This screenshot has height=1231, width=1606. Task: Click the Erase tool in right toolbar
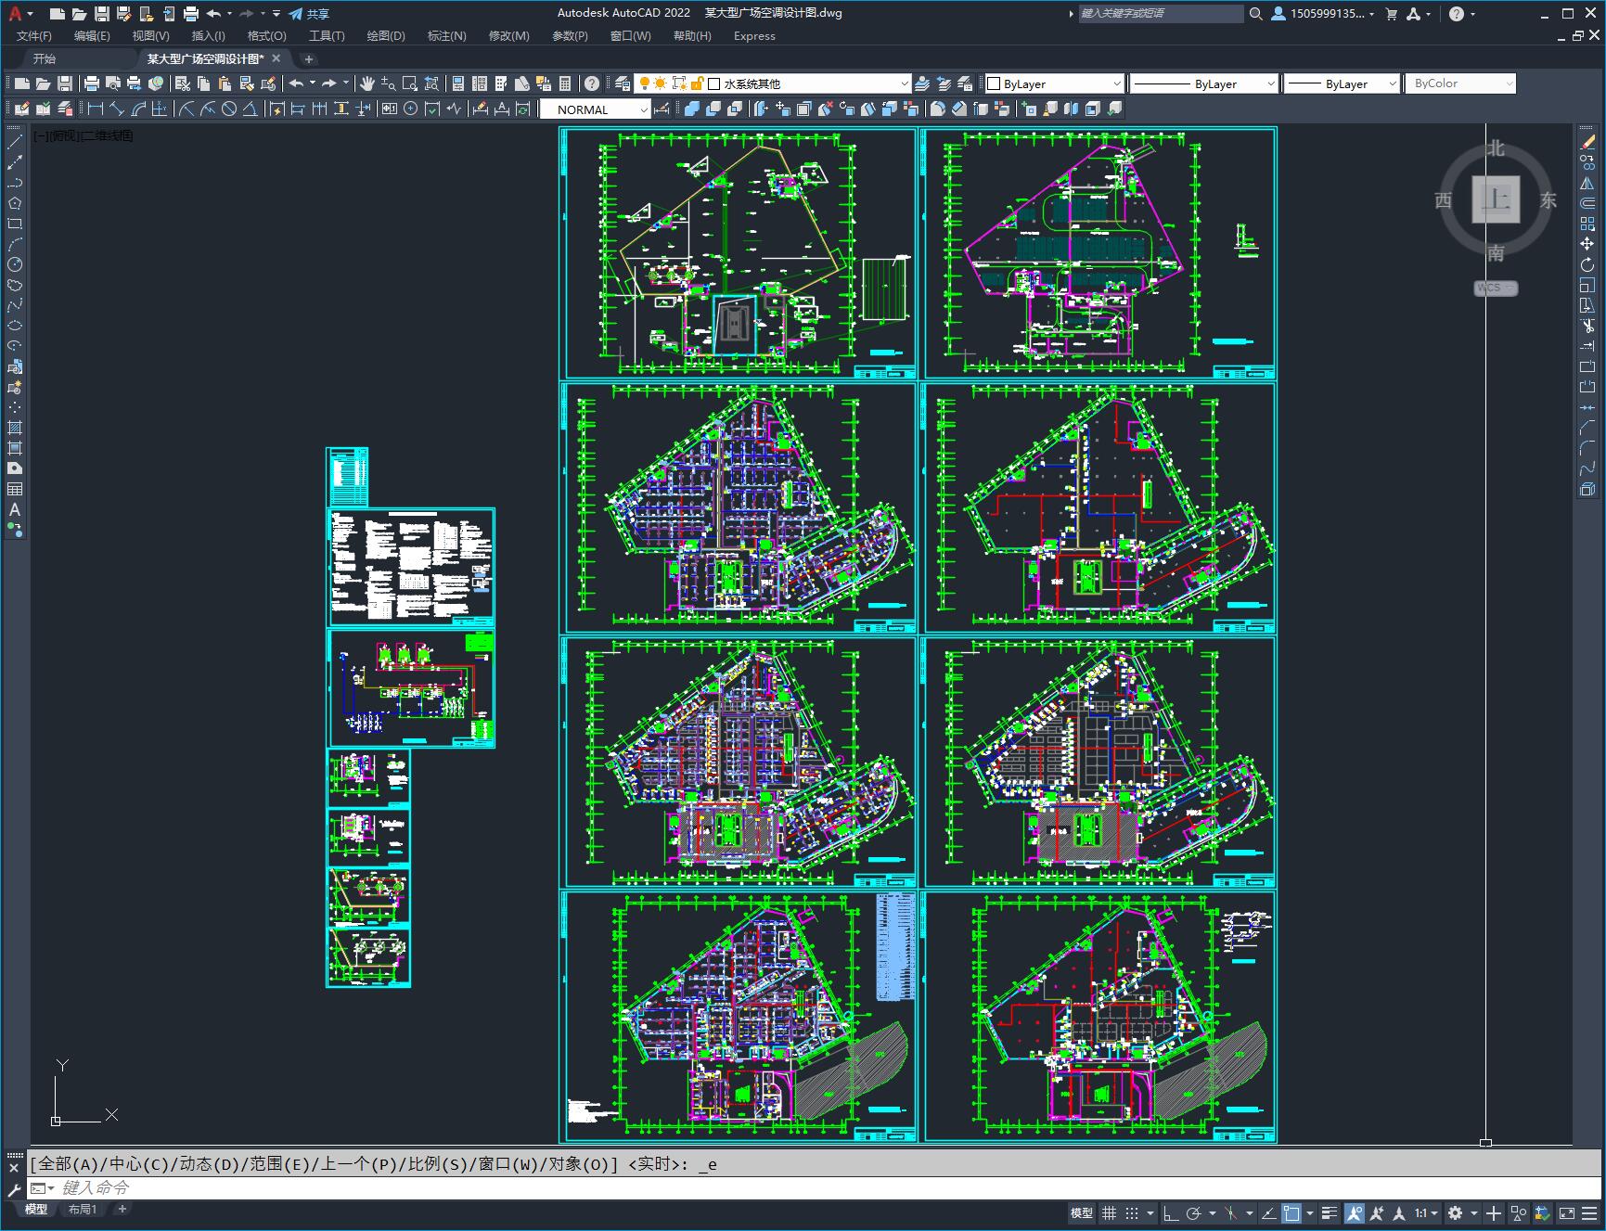(x=1587, y=142)
